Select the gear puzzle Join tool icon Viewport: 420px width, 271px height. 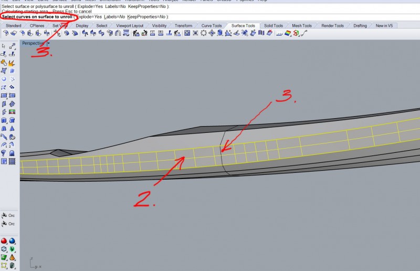[4, 63]
